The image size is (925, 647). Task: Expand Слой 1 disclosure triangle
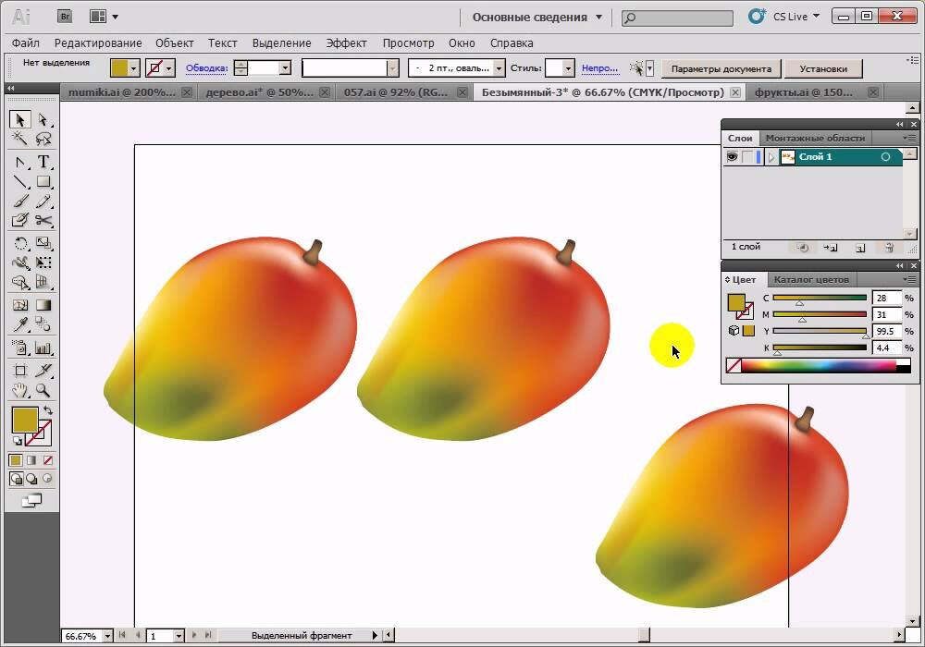[771, 157]
